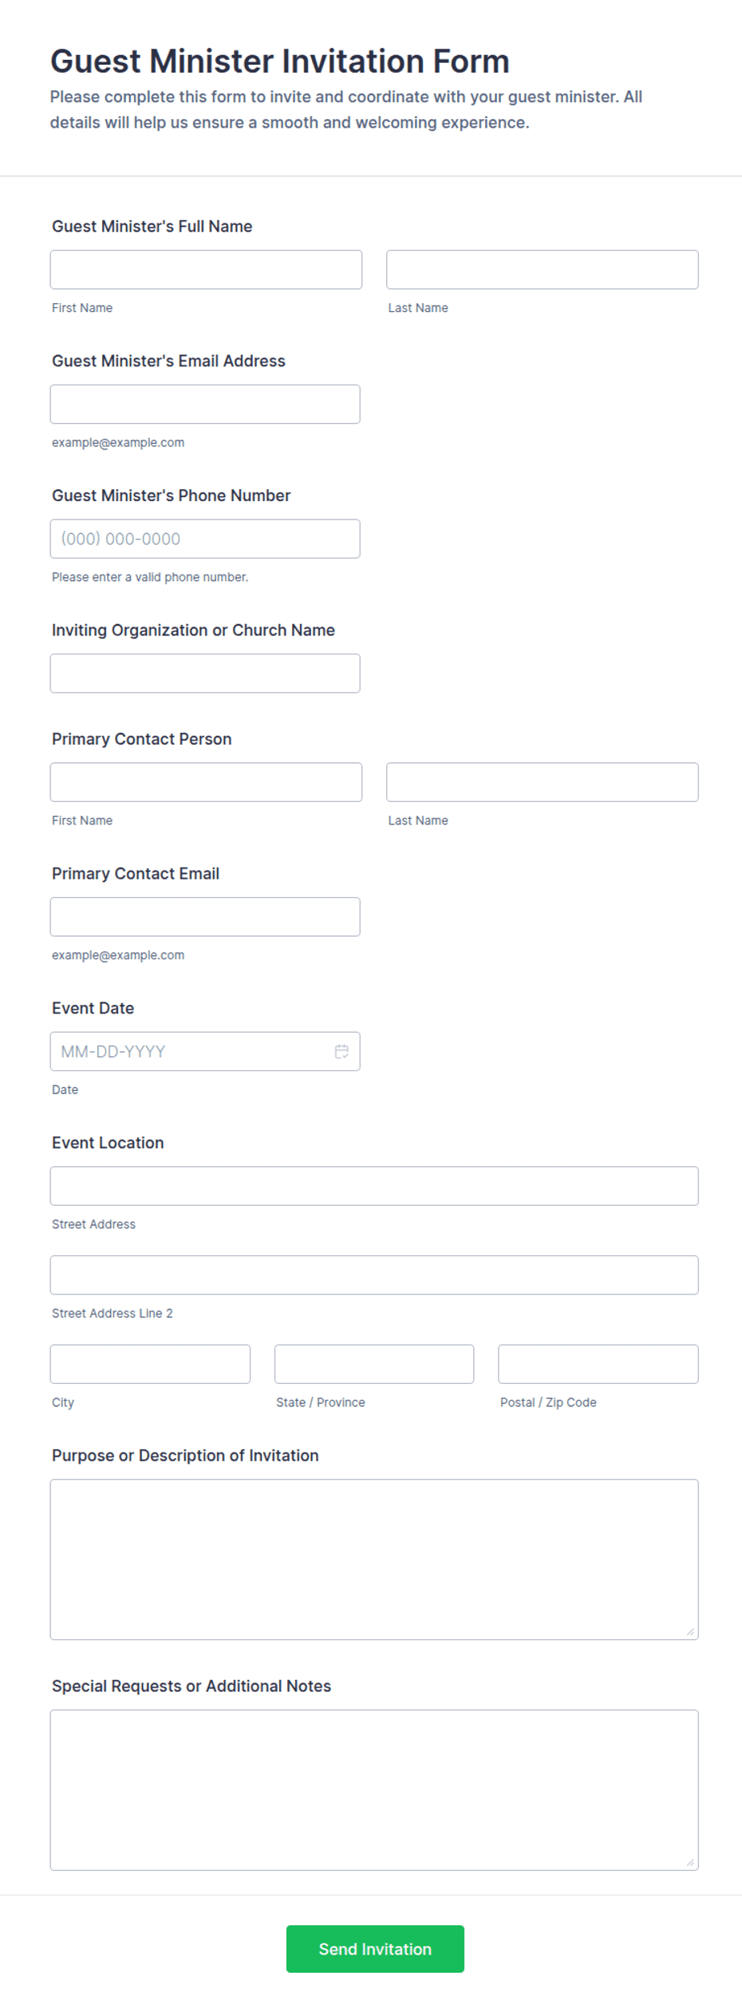Image resolution: width=742 pixels, height=2012 pixels.
Task: Focus the Guest Minister's Last Name field
Action: pyautogui.click(x=543, y=270)
